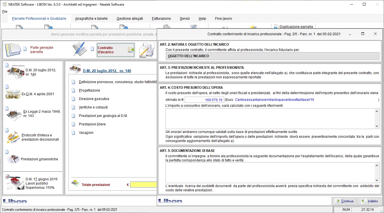Image resolution: width=384 pixels, height=213 pixels.
Task: Open the D.M. 20 luglio 2012, nr. 140 link
Action: (107, 71)
